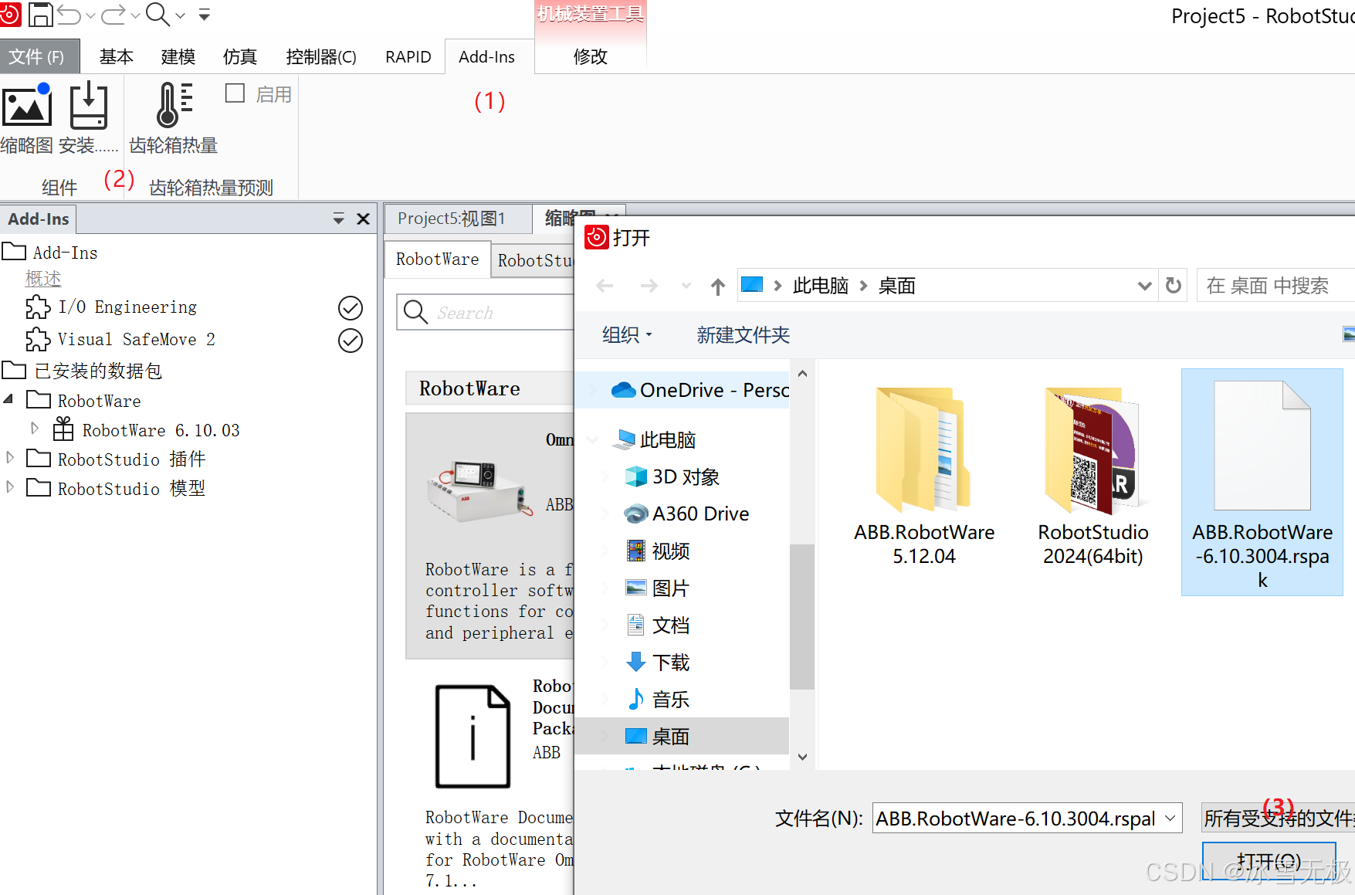
Task: Switch to the 仿真 ribbon tab
Action: 239,57
